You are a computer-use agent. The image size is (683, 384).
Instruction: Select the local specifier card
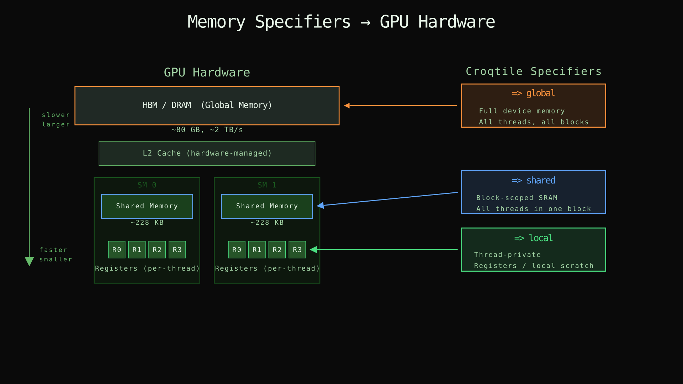coord(533,249)
